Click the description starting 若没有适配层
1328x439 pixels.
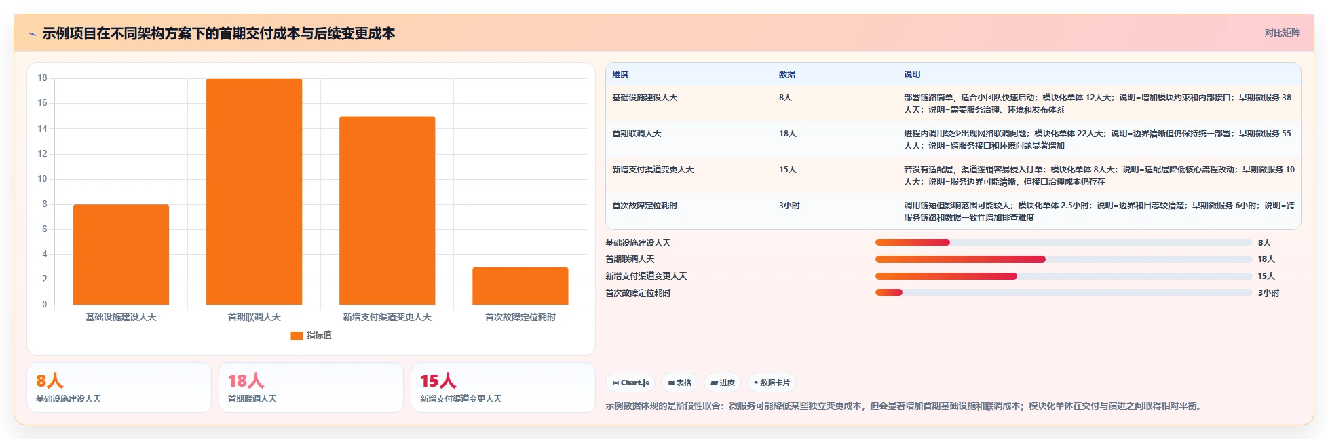click(1099, 176)
